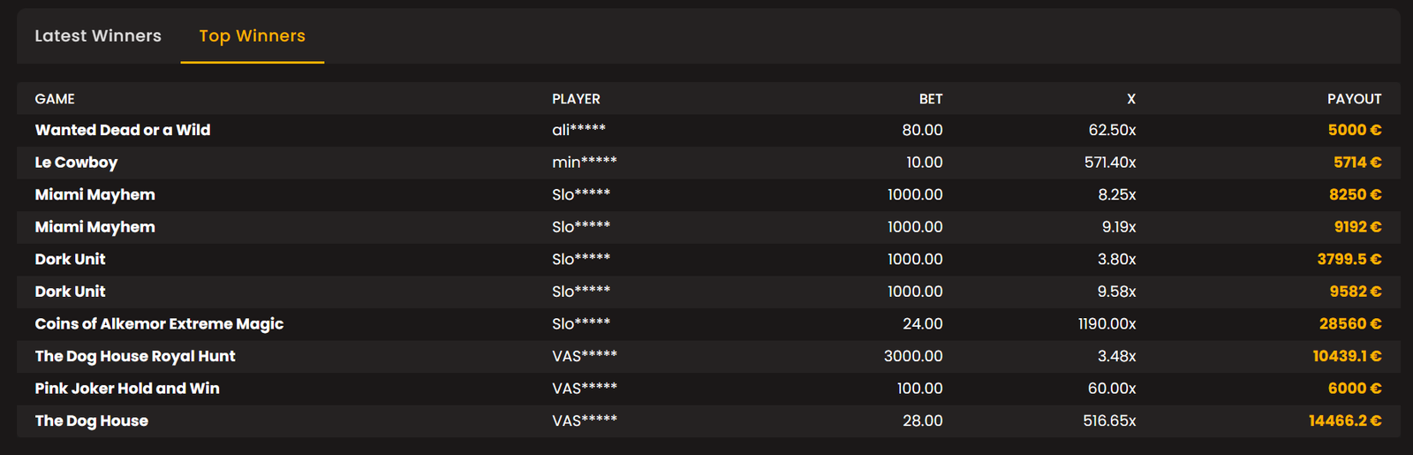The width and height of the screenshot is (1413, 455).
Task: Click the PAYOUT column header
Action: [1354, 99]
